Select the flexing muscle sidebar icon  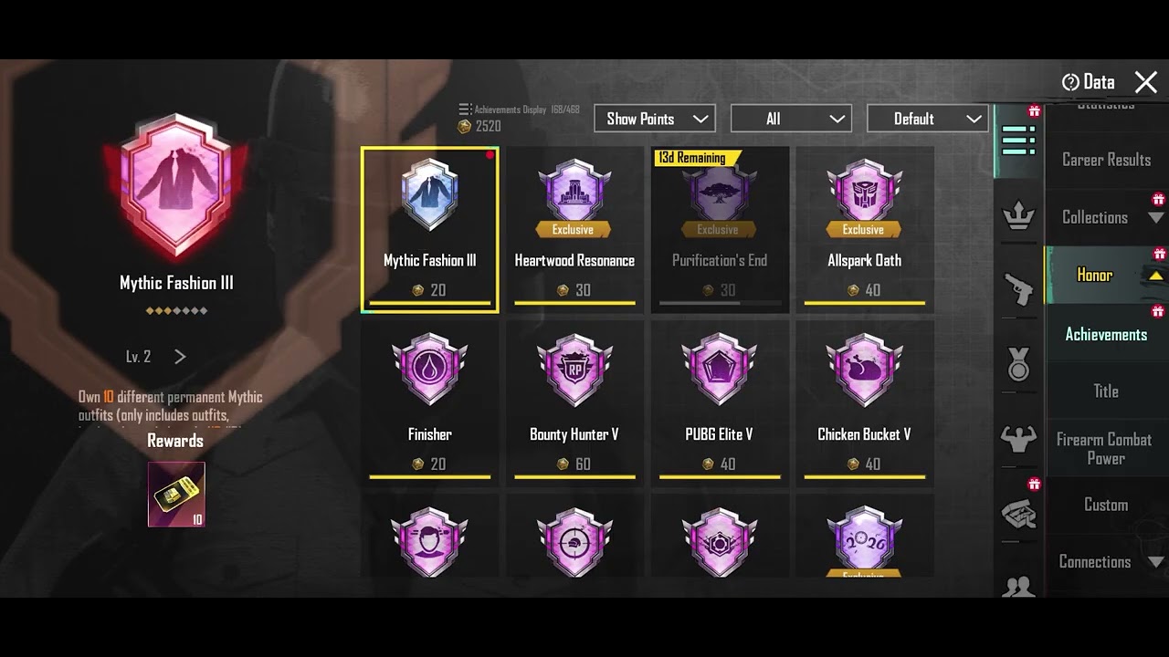1018,439
